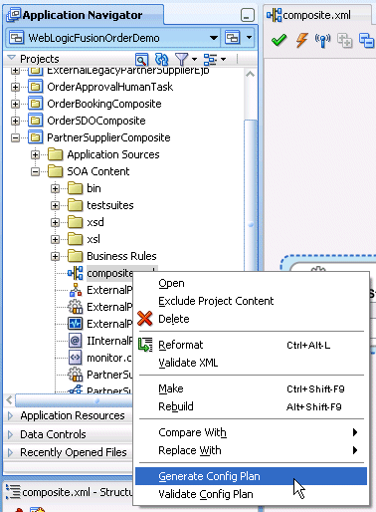Collapse the PartnerSupplierComposite node
The height and width of the screenshot is (512, 376).
(x=15, y=137)
